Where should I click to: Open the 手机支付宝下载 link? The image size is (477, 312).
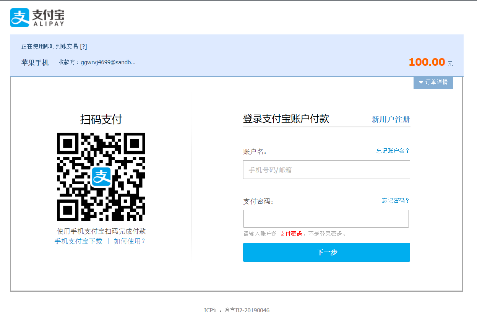[x=79, y=241]
